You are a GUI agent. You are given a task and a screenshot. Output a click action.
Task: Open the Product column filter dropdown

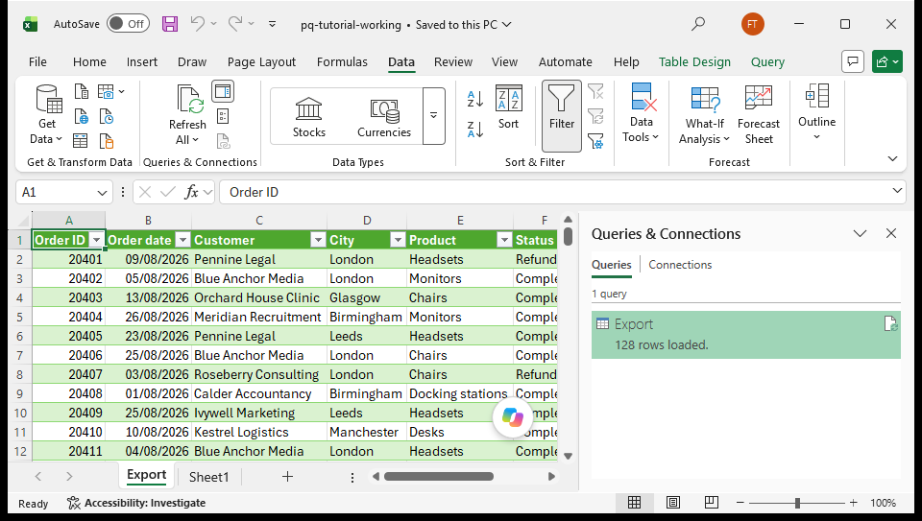[x=504, y=240]
